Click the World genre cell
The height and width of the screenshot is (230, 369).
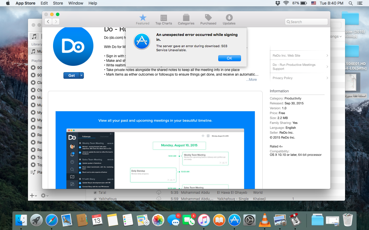pos(258,193)
